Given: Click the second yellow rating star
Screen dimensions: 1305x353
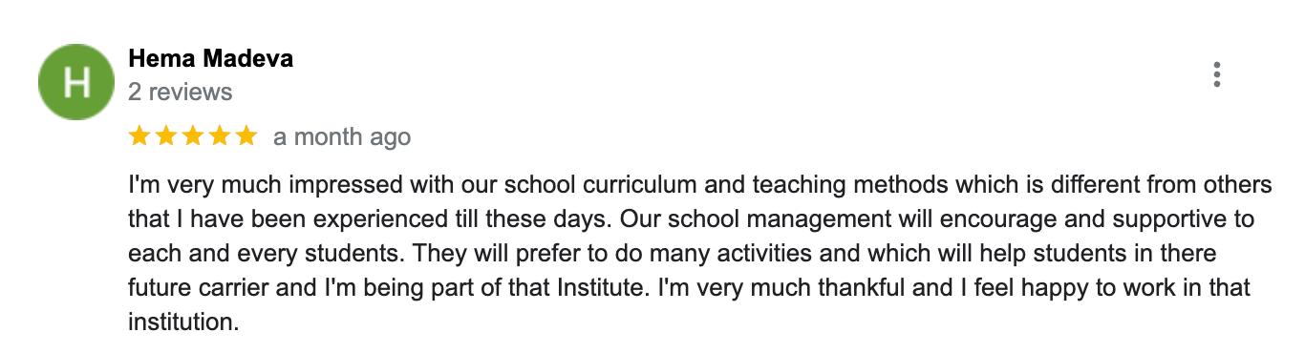Looking at the screenshot, I should tap(166, 136).
